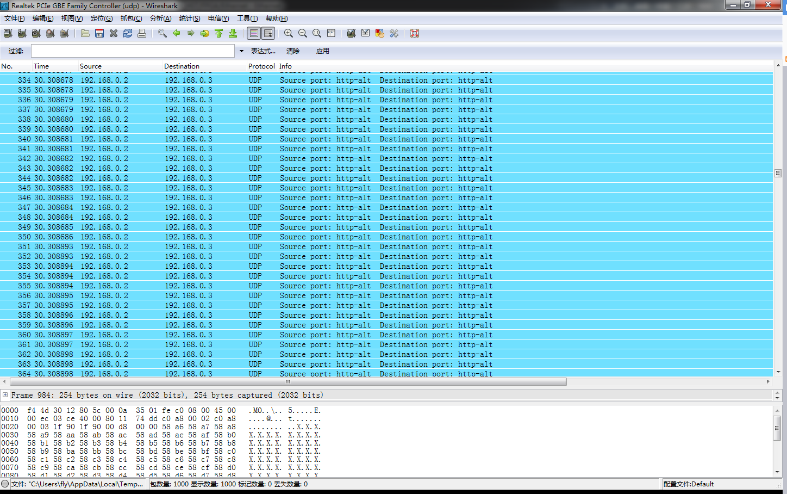Click the hex pane vertical scrollbar thumb
Image resolution: width=787 pixels, height=494 pixels.
[x=777, y=428]
